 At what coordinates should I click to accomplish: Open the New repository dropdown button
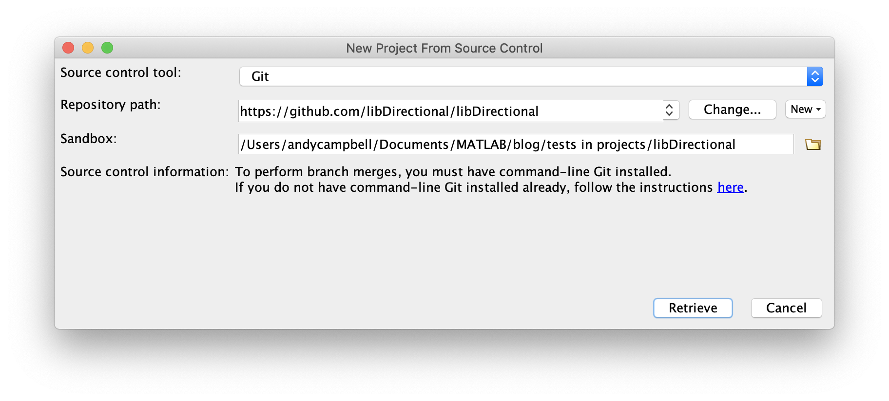click(x=802, y=109)
